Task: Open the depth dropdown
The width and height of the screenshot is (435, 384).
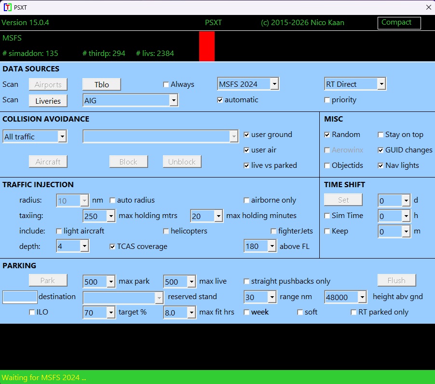Action: 84,246
